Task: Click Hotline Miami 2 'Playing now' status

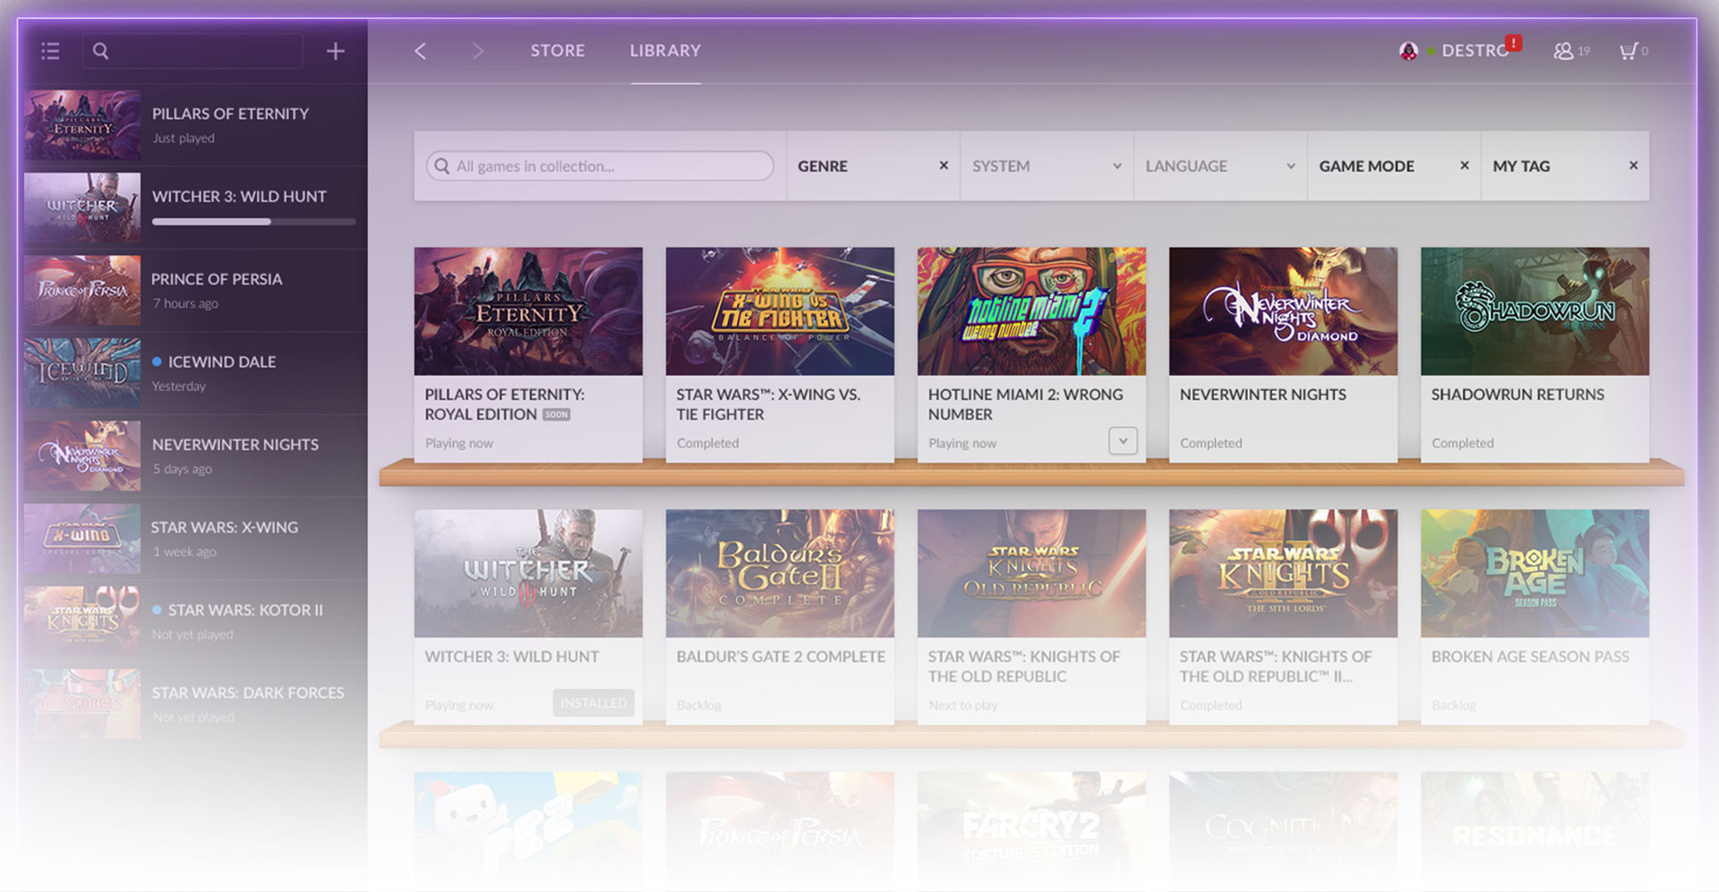Action: [962, 443]
